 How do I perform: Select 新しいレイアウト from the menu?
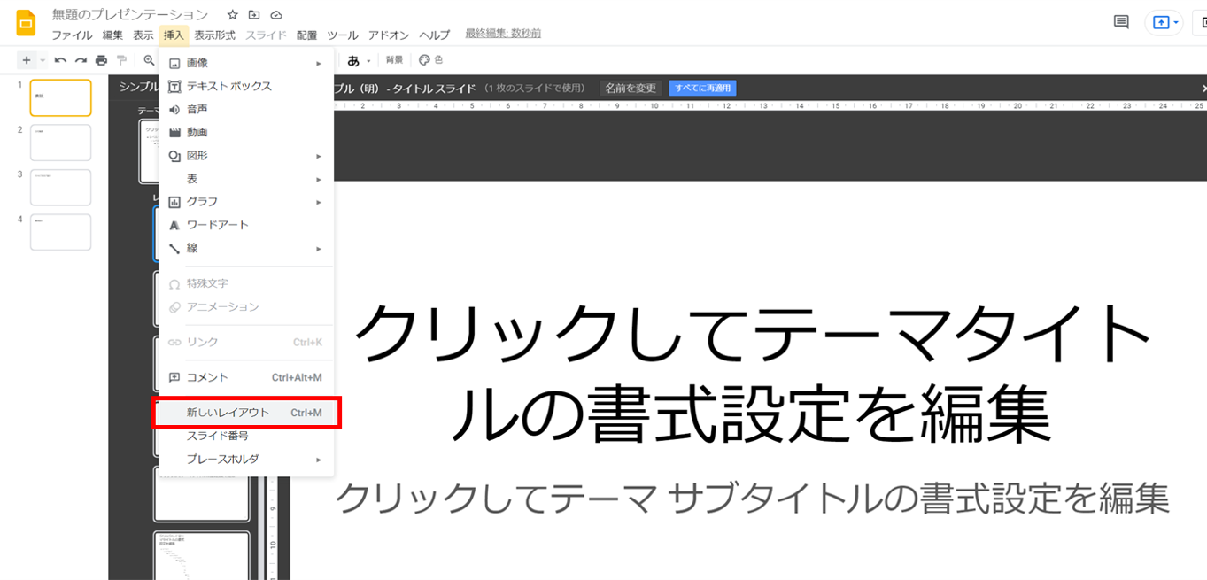point(228,413)
